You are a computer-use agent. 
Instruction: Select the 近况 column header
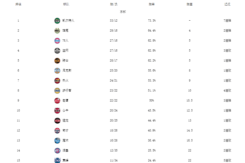(227, 4)
